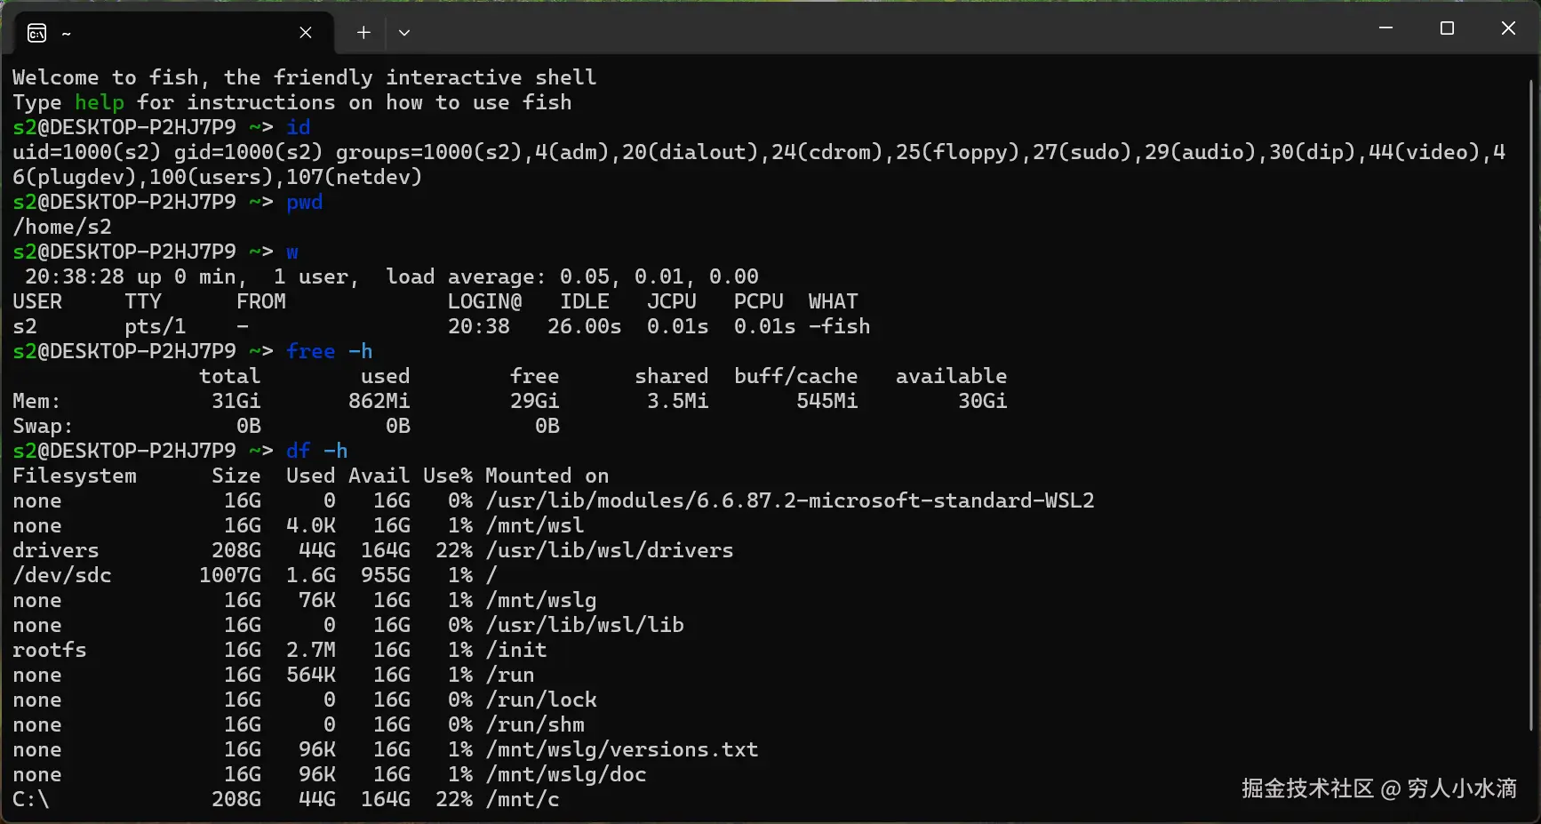Image resolution: width=1541 pixels, height=824 pixels.
Task: Expand the new-tab profiles dropdown chevron
Action: coord(404,33)
